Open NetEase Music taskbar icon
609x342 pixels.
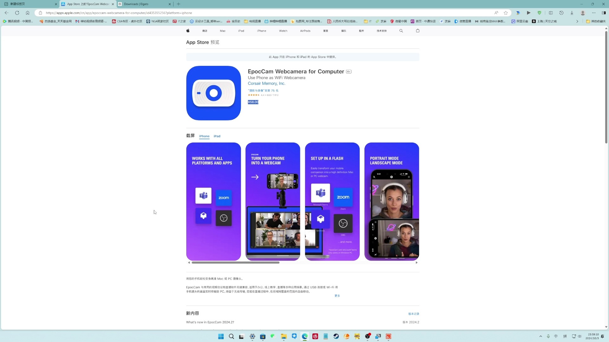coord(315,336)
